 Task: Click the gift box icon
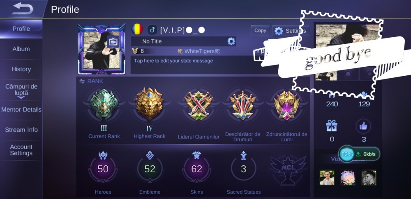click(332, 126)
